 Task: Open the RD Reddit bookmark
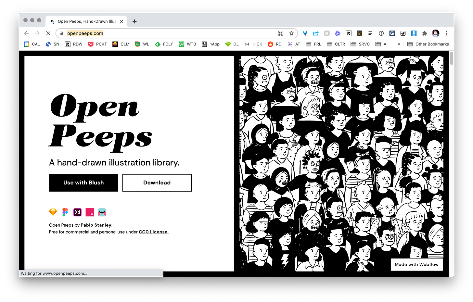275,44
